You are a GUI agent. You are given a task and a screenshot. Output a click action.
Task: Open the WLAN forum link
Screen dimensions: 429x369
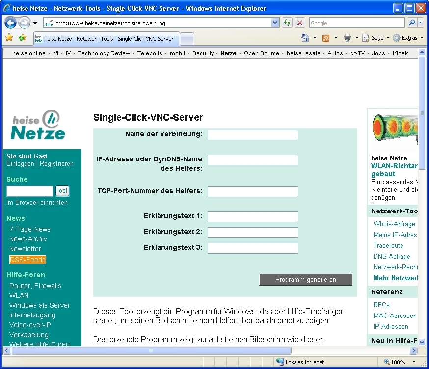(19, 295)
